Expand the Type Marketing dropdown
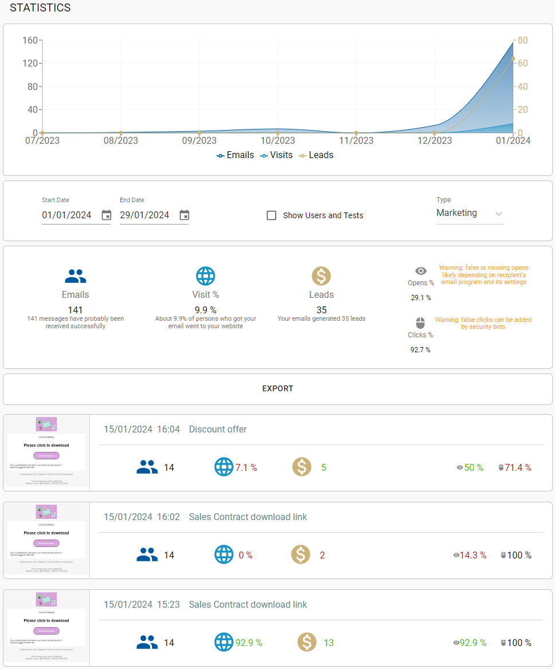This screenshot has width=555, height=669. coord(470,213)
